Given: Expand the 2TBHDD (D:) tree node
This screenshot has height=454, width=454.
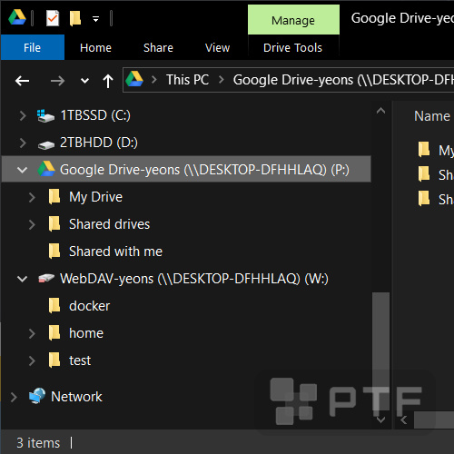Looking at the screenshot, I should pos(23,143).
